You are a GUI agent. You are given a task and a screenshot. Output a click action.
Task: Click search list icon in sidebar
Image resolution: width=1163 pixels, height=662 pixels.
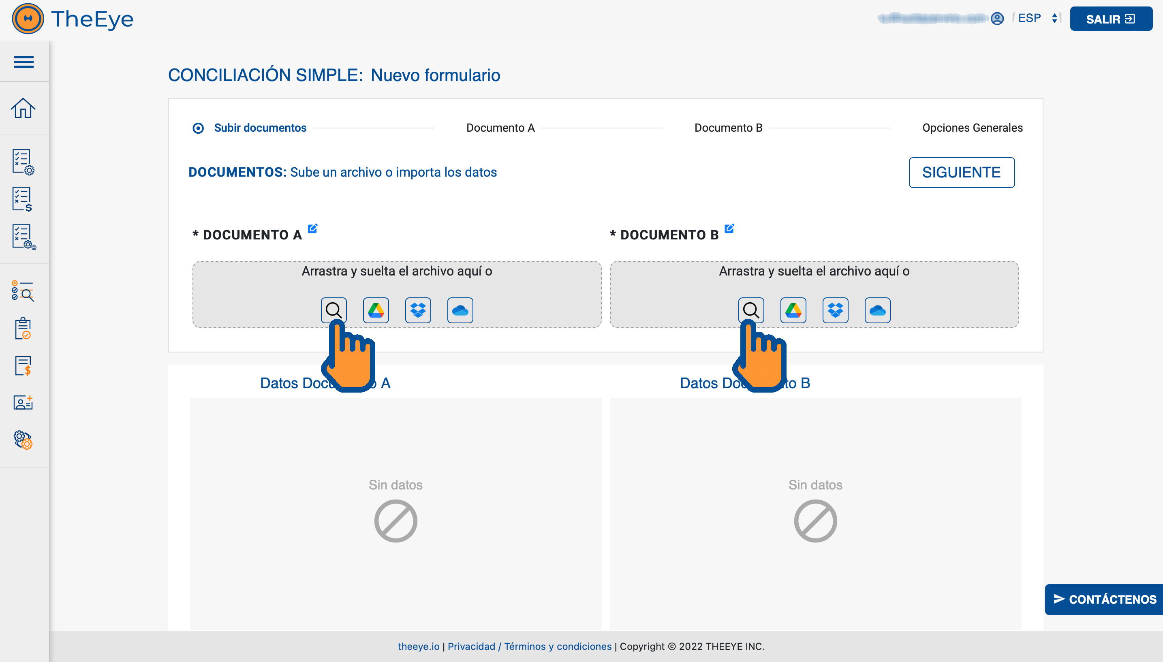(x=23, y=291)
